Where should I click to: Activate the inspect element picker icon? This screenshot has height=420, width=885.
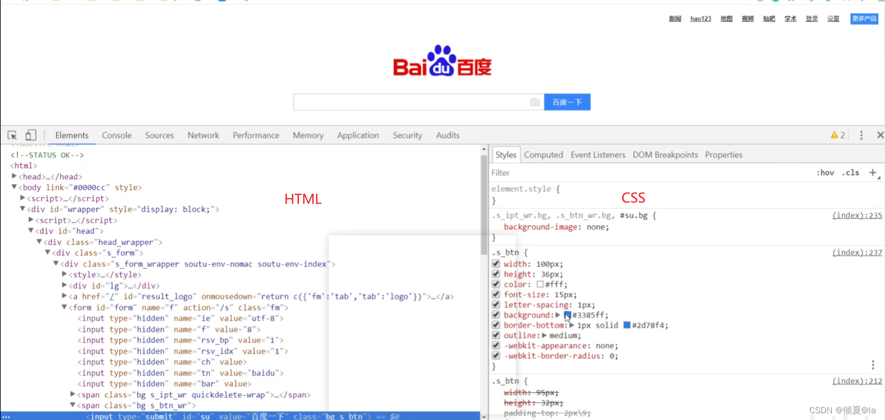point(12,135)
